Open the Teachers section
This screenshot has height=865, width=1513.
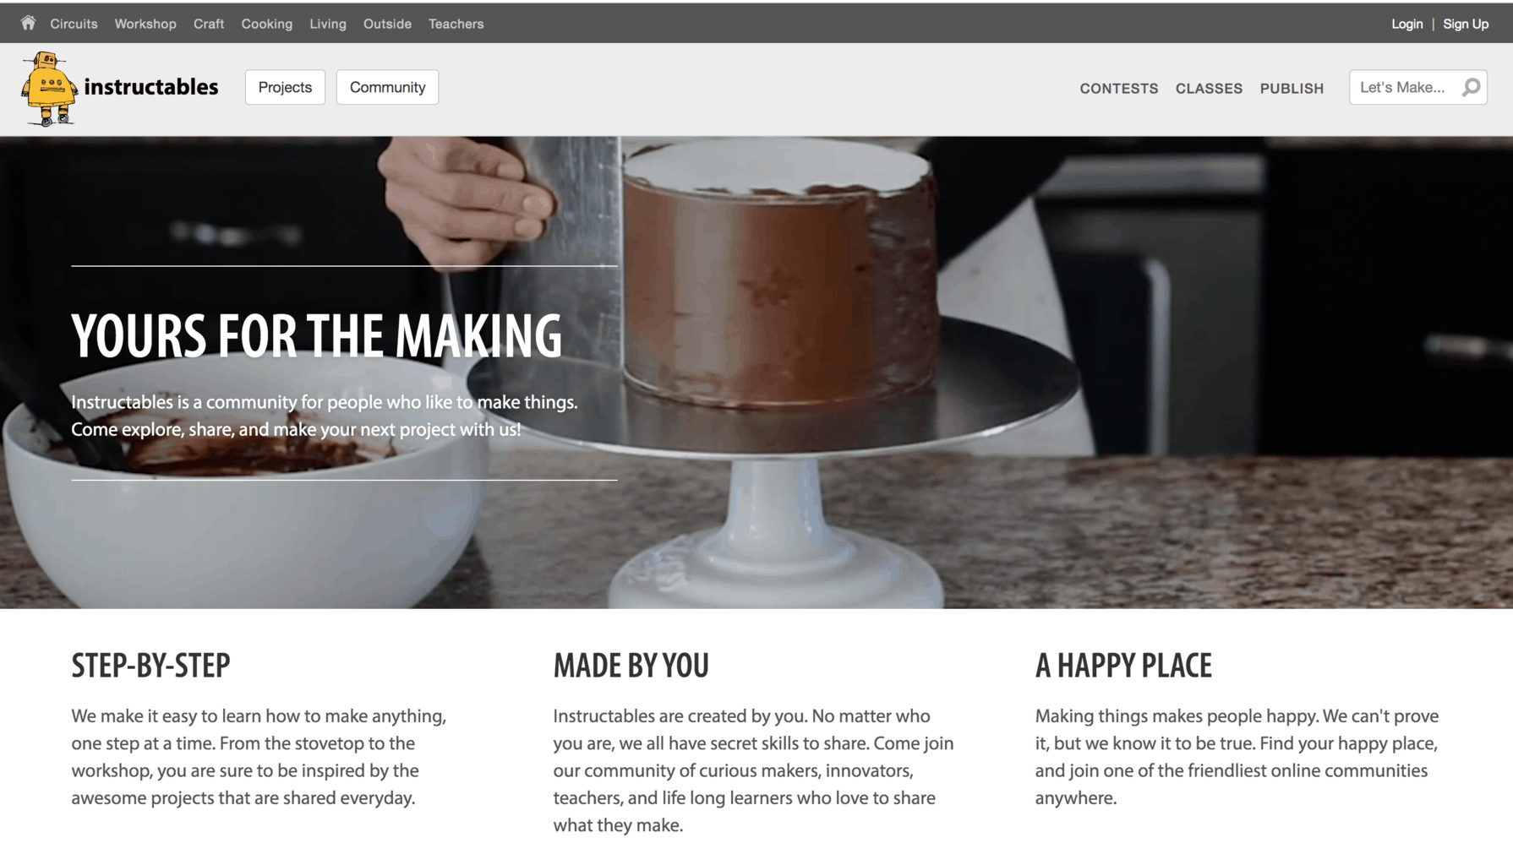click(456, 24)
